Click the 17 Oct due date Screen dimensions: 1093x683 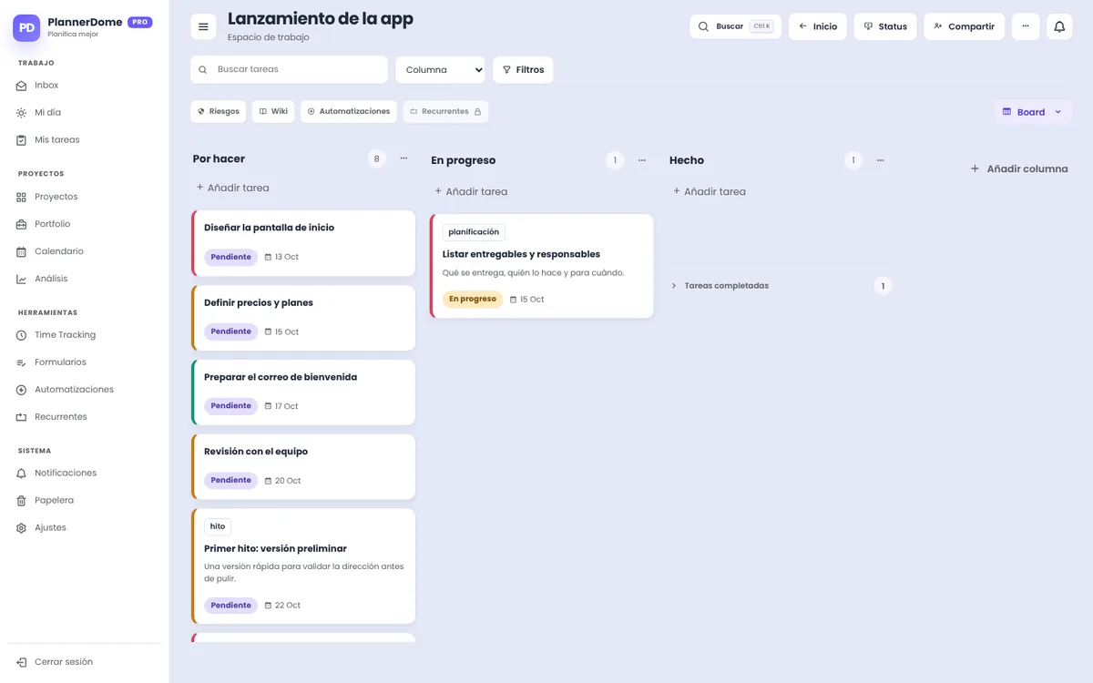coord(281,406)
